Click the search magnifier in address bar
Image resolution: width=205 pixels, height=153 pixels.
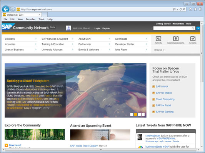coord(174,9)
